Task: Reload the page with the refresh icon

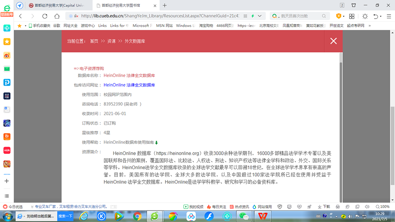Action: click(45, 16)
